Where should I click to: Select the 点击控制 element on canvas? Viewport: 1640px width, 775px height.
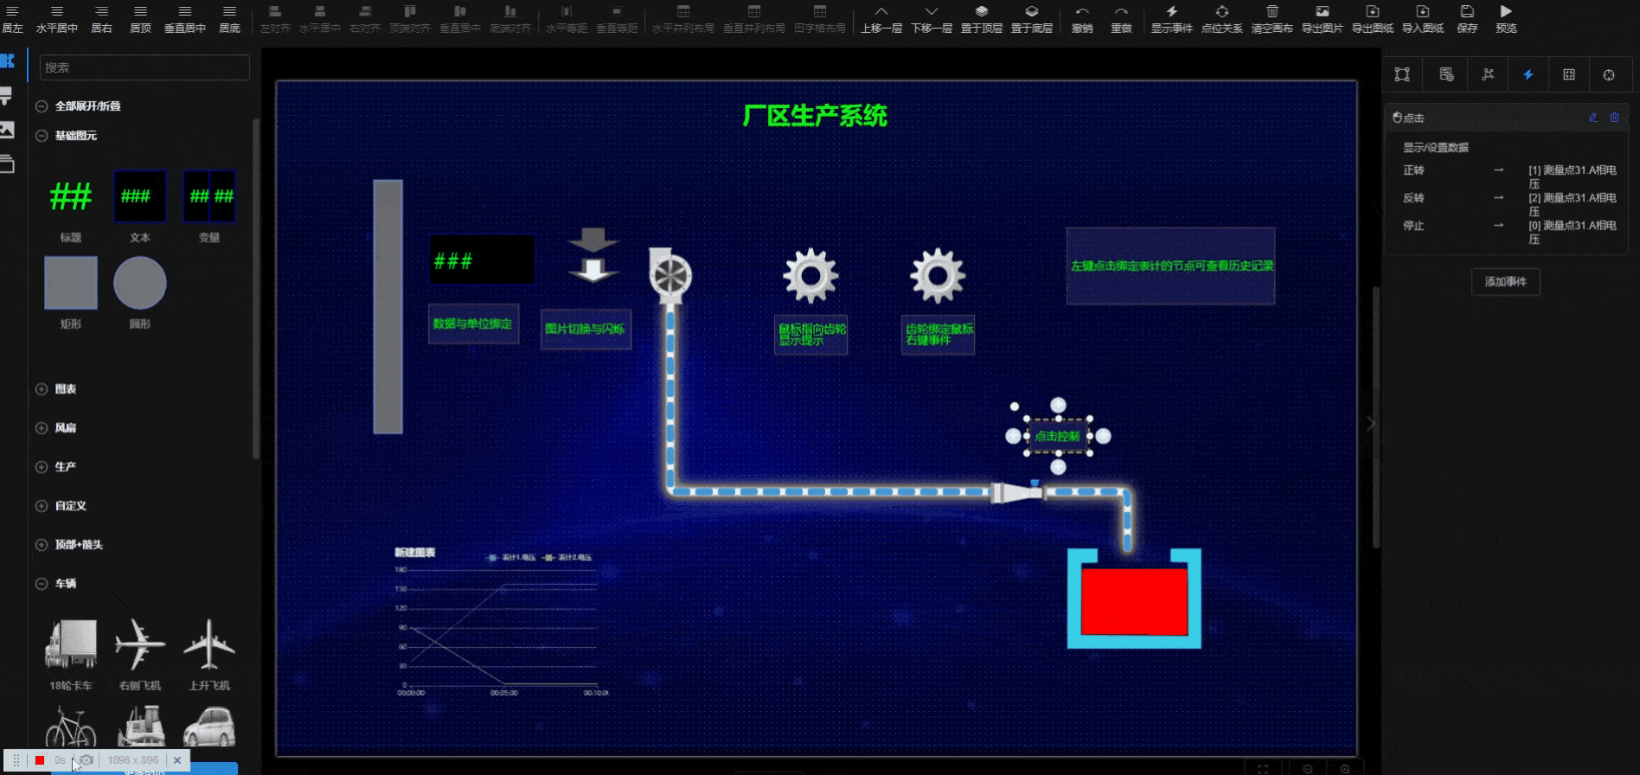[x=1058, y=436]
